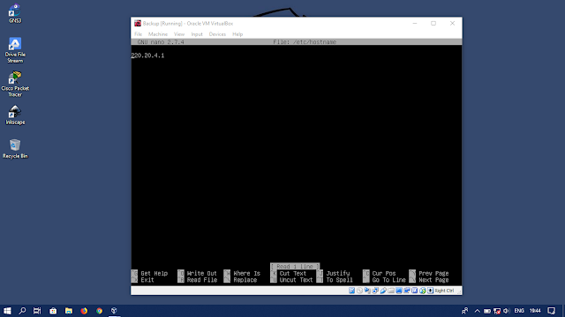This screenshot has width=565, height=317.
Task: Click the 220.20.4.1 line in nano
Action: tap(147, 55)
